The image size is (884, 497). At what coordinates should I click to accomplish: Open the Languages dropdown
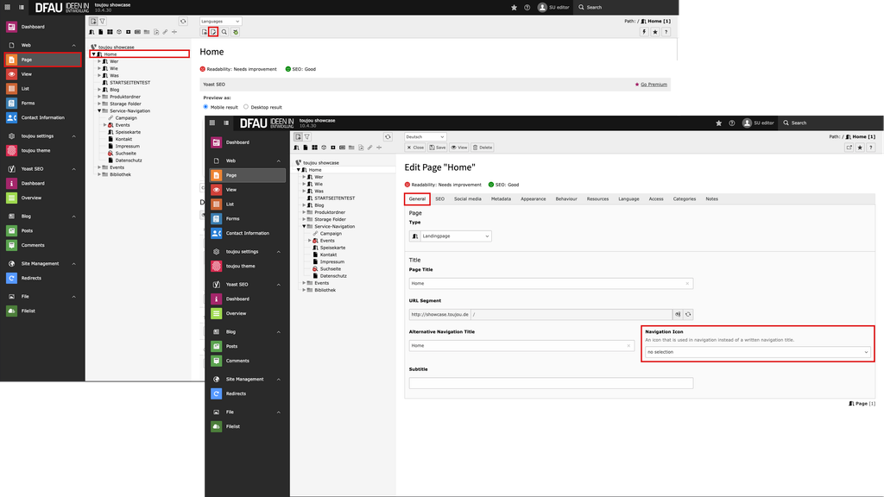[221, 21]
